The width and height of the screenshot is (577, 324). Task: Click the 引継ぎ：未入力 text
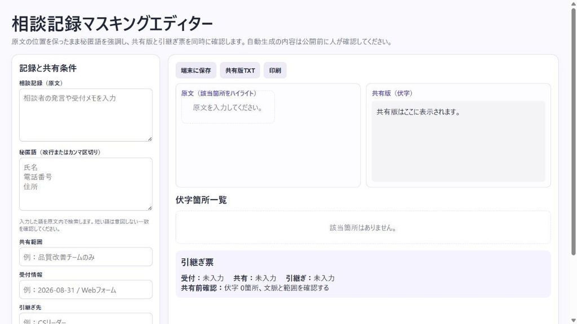point(310,278)
